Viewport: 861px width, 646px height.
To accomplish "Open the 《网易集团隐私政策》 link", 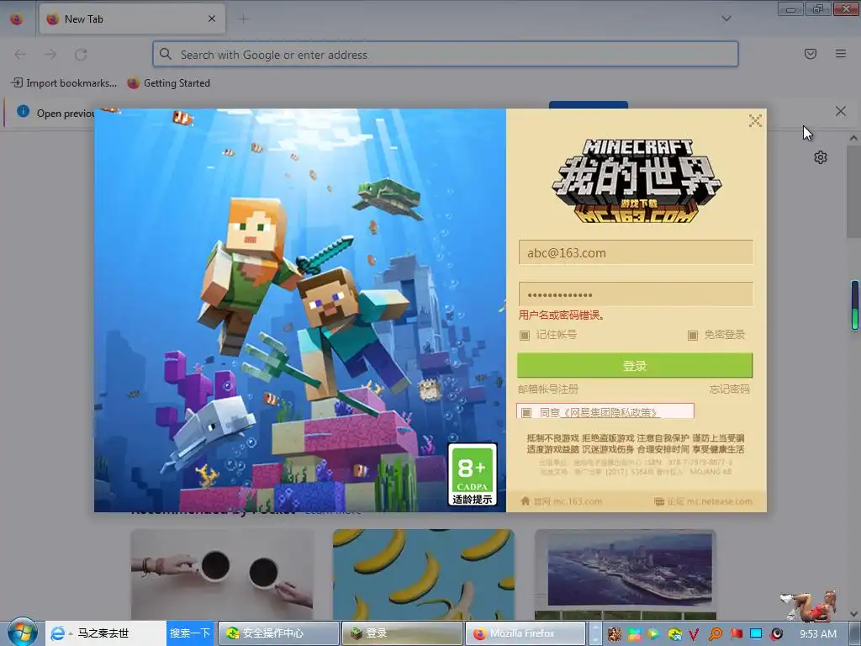I will pos(611,412).
